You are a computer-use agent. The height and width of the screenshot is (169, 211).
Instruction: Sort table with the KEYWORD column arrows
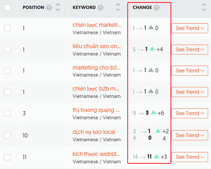[118, 7]
